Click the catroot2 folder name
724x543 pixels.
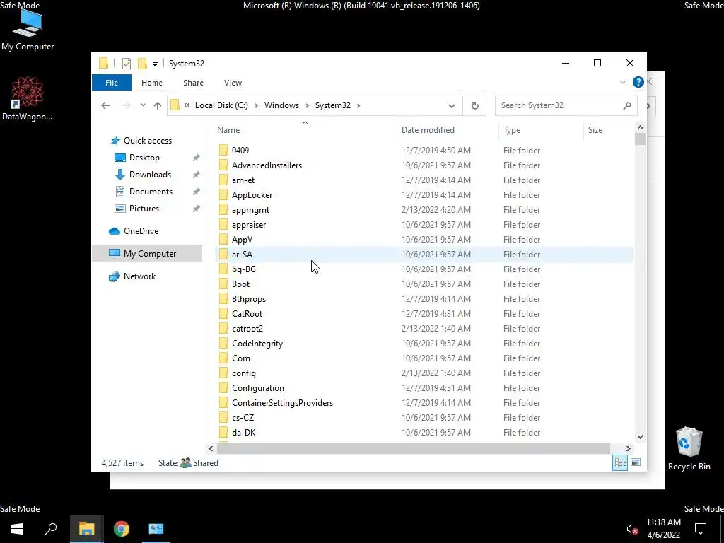coord(247,328)
